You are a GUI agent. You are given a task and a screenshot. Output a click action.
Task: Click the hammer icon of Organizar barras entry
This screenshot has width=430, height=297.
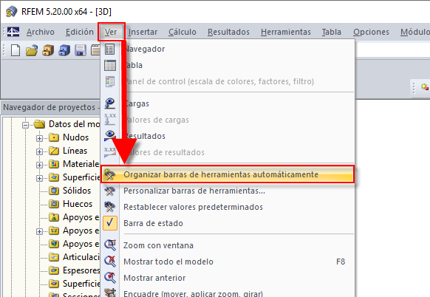[x=110, y=174]
